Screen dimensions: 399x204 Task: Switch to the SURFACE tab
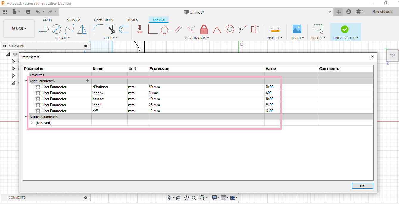click(73, 20)
